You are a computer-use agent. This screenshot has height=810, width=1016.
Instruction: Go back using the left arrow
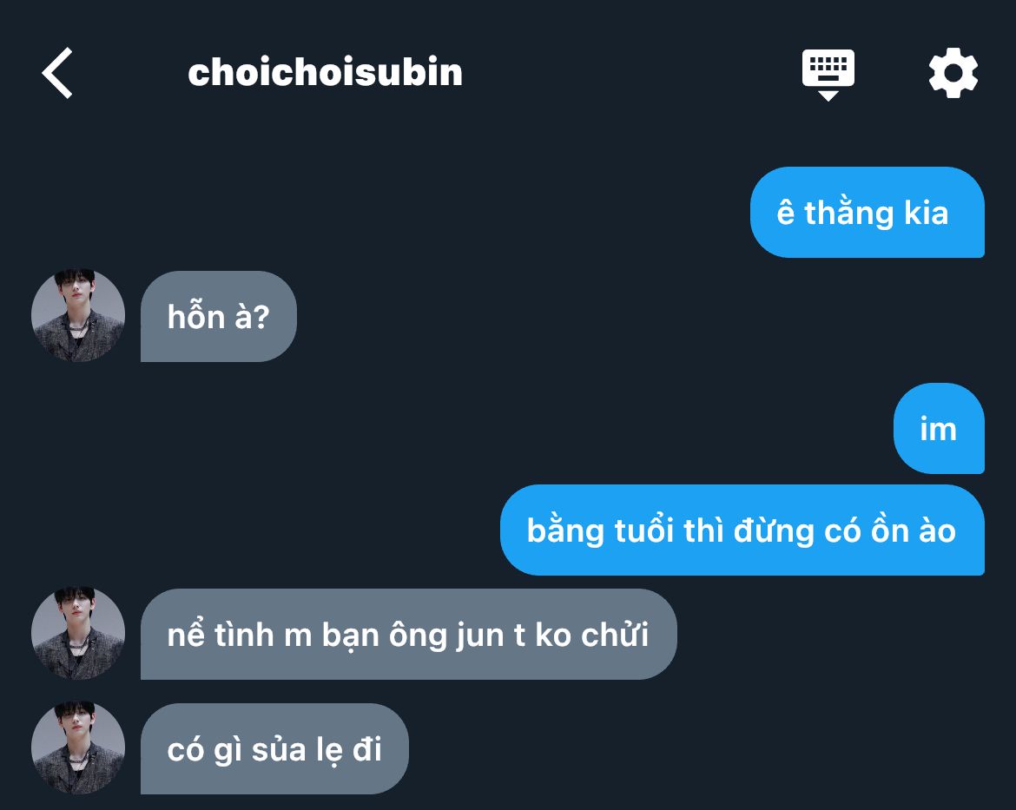click(x=57, y=73)
